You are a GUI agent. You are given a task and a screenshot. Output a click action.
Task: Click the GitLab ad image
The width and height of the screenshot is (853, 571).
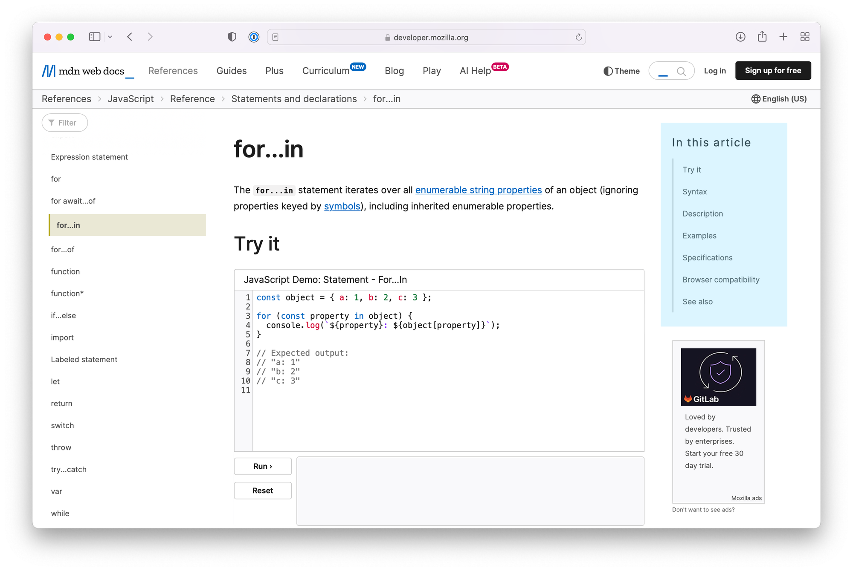coord(718,377)
